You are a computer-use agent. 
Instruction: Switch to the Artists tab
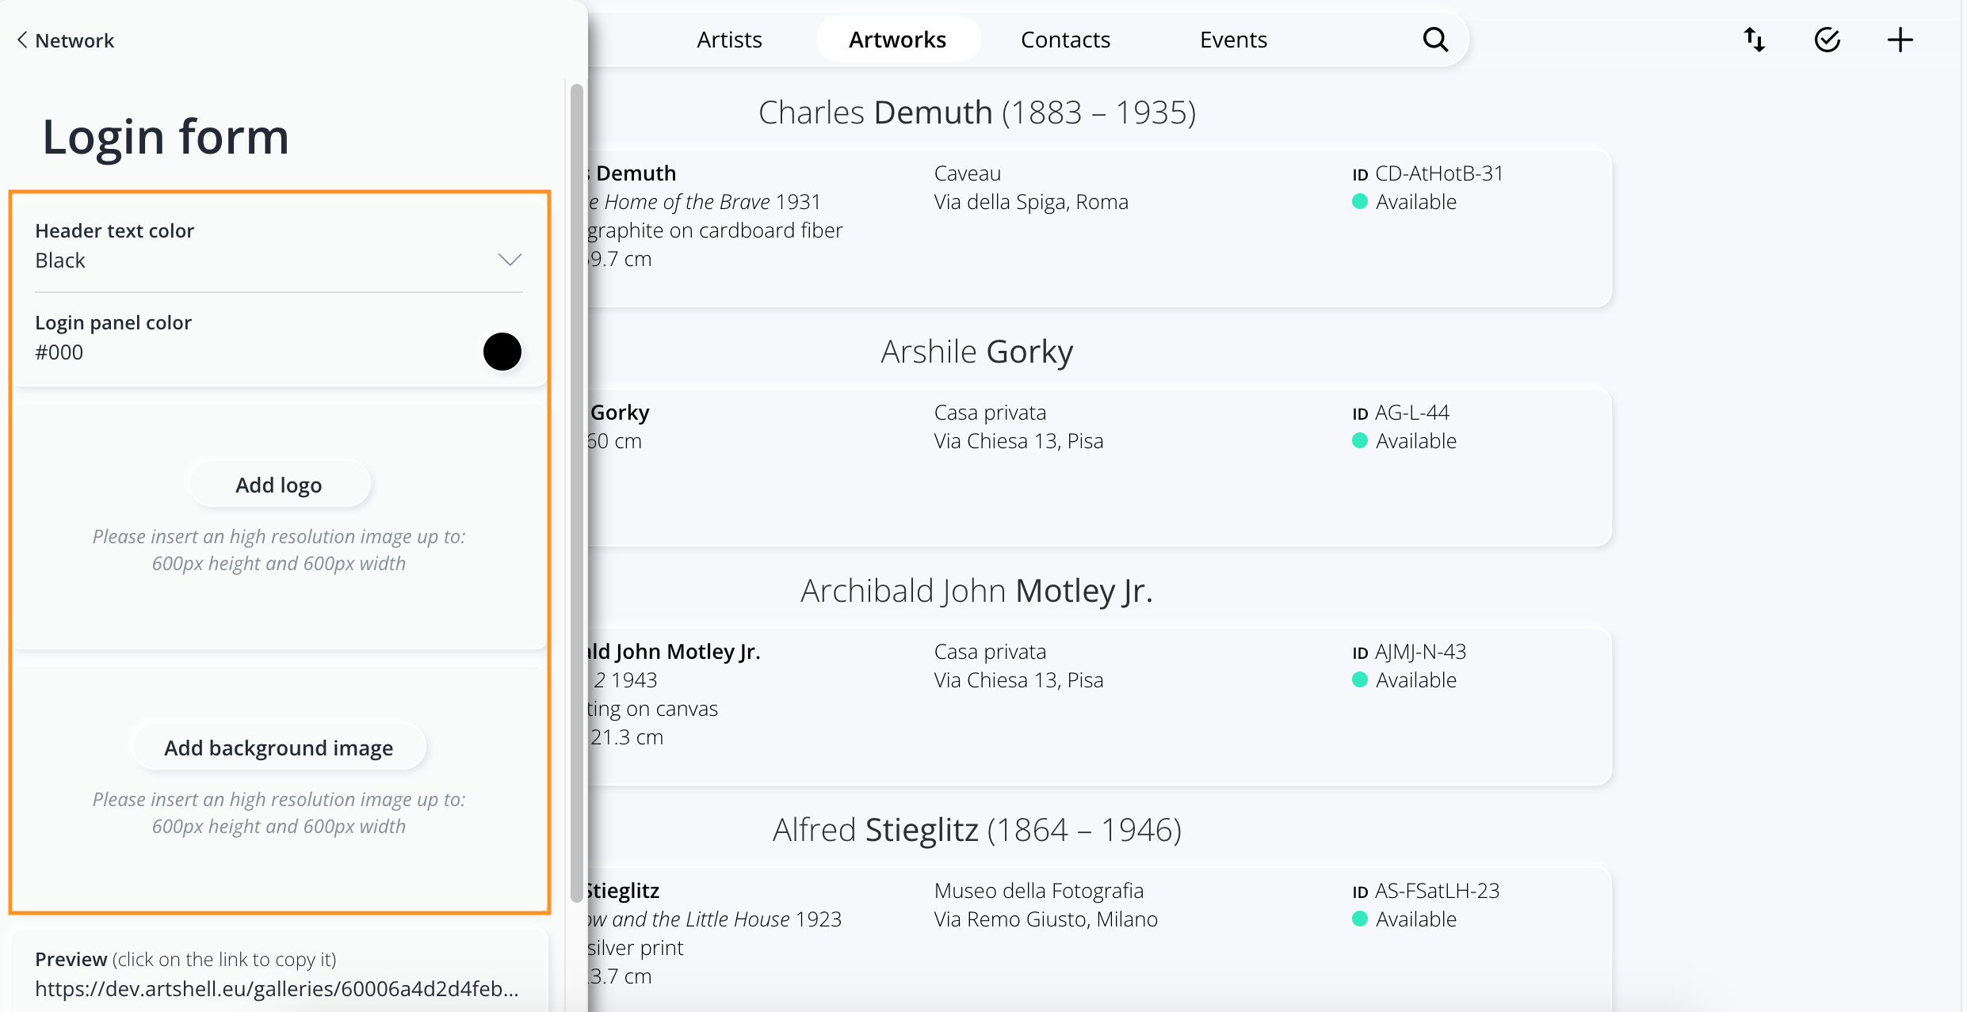pyautogui.click(x=729, y=40)
